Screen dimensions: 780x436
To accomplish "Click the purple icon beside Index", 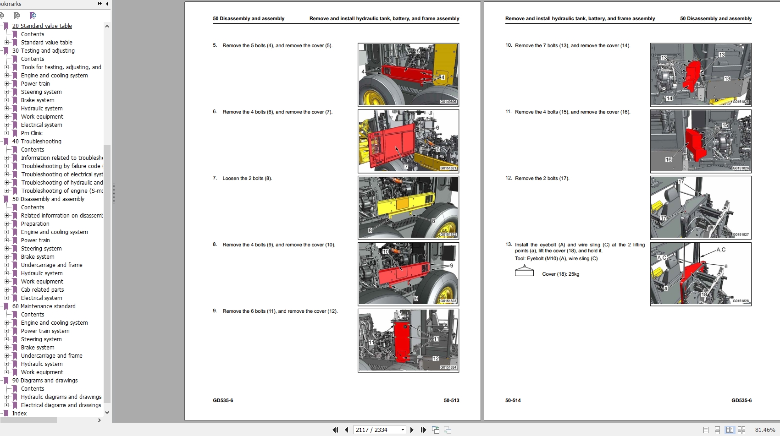I will 6,414.
